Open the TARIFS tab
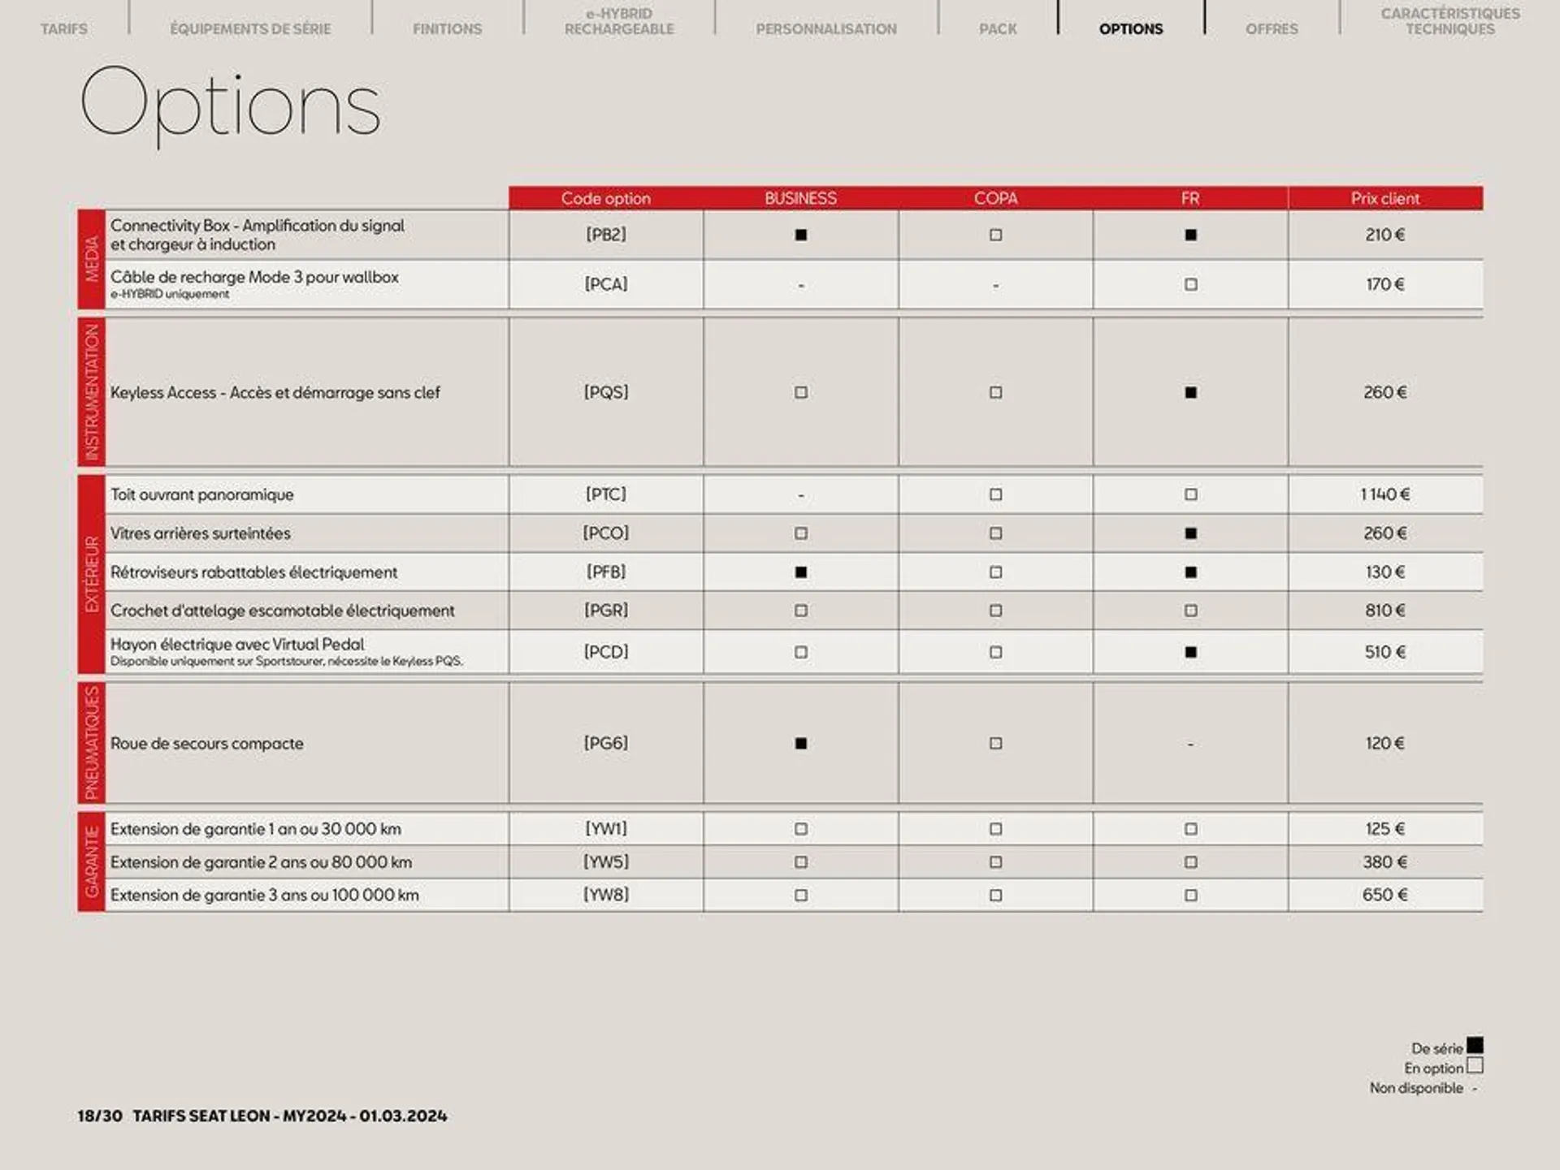The width and height of the screenshot is (1560, 1170). 64,29
